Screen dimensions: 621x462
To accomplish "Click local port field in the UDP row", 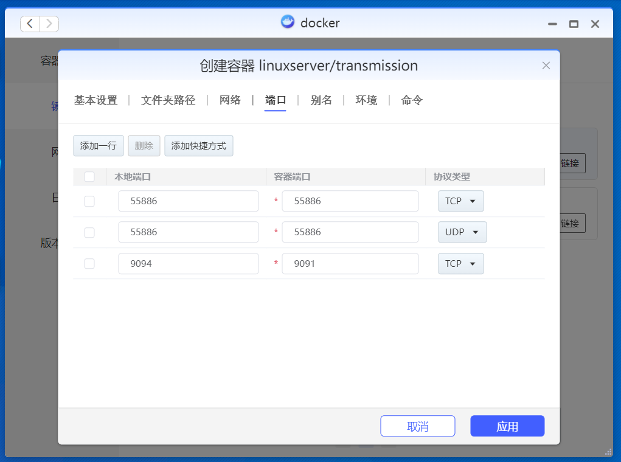I will tap(189, 232).
